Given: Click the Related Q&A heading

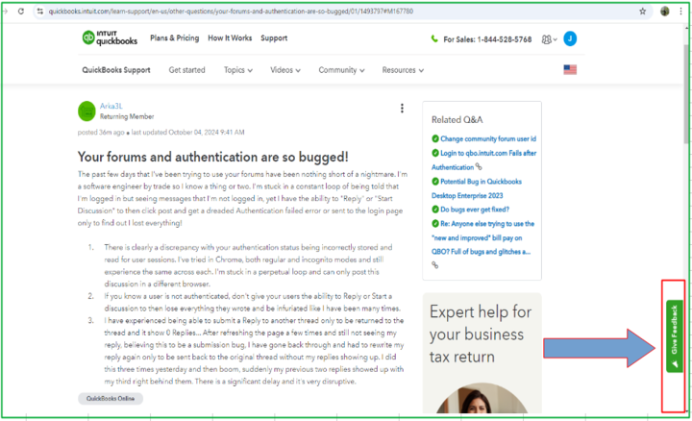Looking at the screenshot, I should [x=457, y=119].
